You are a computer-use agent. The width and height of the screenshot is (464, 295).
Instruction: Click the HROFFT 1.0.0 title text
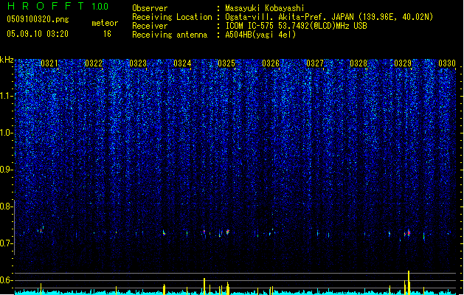click(x=58, y=6)
